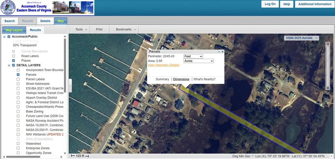335x159 pixels.
Task: Turn on the Street Addresses layer
Action: (18, 84)
